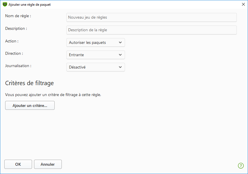This screenshot has width=248, height=174.
Task: Confirm the rule with the OK button
Action: pos(18,164)
